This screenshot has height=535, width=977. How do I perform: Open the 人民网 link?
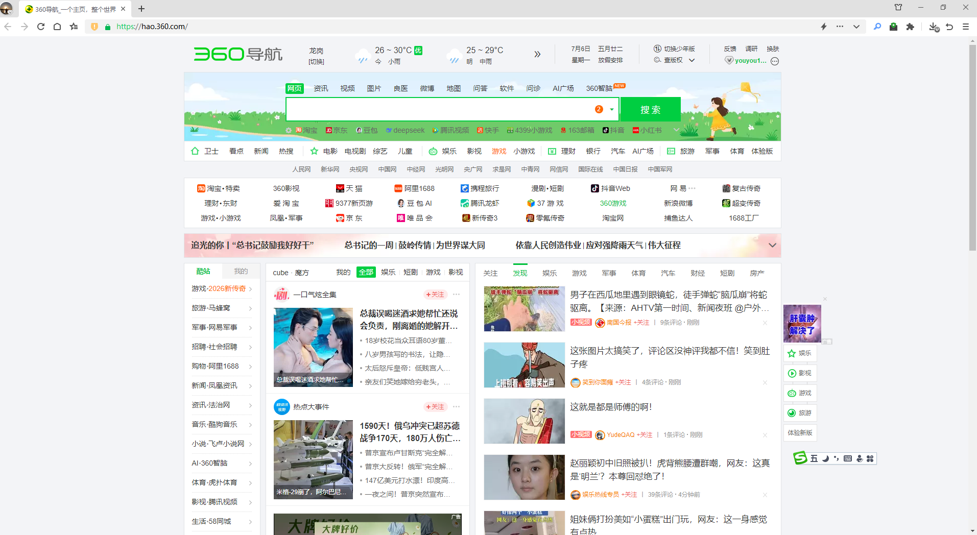(301, 169)
